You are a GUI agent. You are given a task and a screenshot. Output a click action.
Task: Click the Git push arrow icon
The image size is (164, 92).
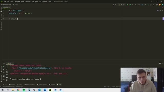coord(148,5)
